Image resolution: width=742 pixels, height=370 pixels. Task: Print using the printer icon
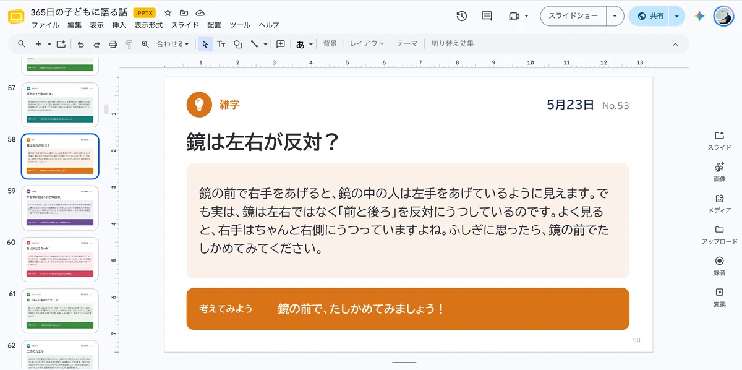click(x=113, y=44)
